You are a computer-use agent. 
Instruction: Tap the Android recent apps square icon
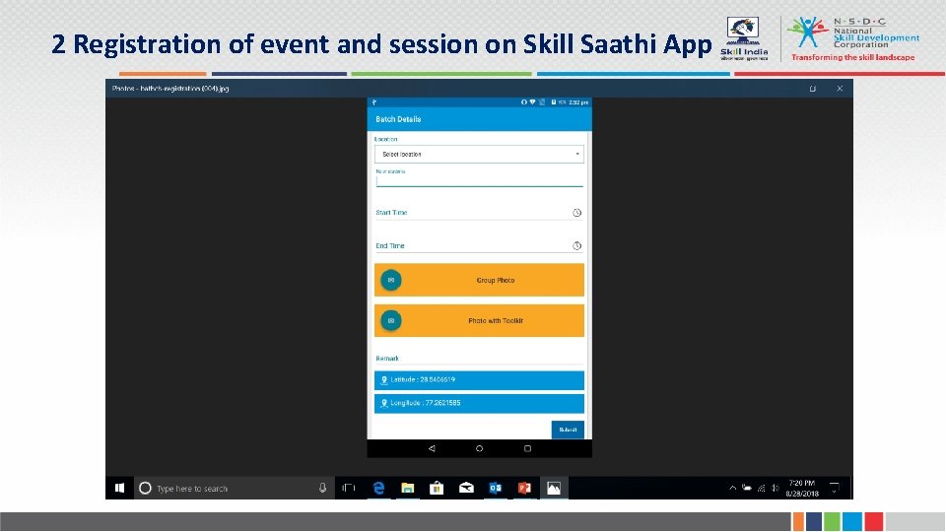pyautogui.click(x=527, y=448)
